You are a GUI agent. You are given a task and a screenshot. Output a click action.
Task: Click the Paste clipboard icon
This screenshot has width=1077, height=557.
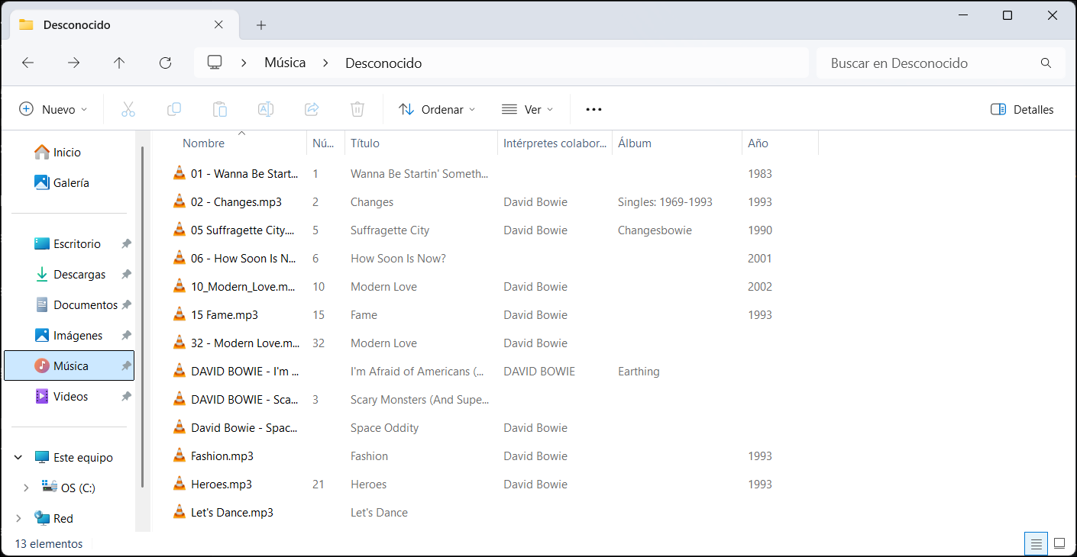[x=220, y=109]
